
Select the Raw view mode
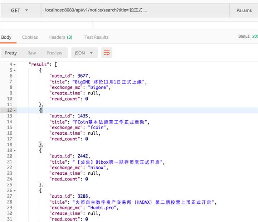(x=31, y=53)
